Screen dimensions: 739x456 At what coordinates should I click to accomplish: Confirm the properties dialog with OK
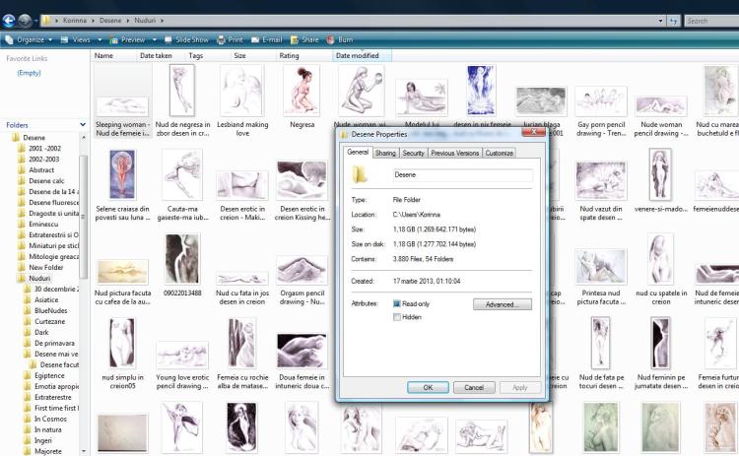click(428, 387)
